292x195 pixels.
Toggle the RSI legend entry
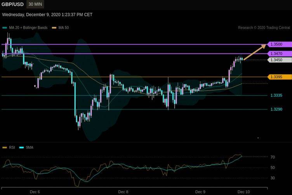tap(9, 147)
